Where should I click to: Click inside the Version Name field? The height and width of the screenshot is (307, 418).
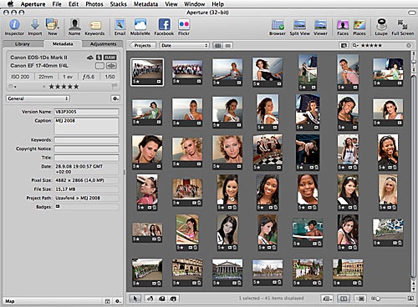(86, 112)
